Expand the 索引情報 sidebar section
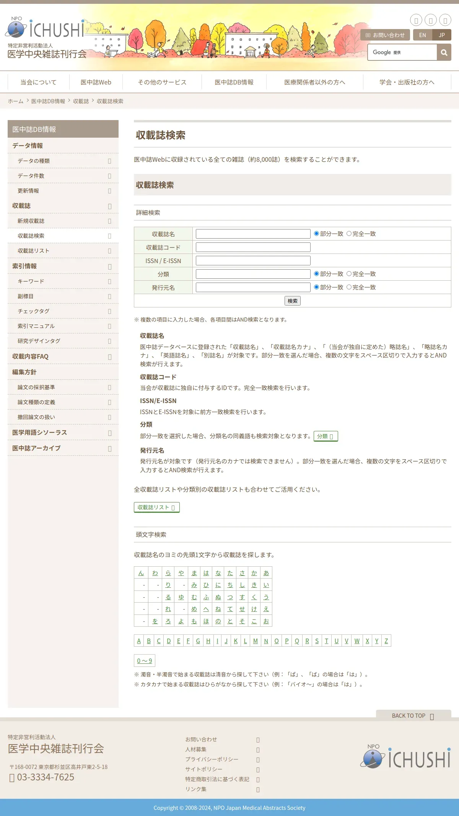Screen dimensions: 459x816 [x=109, y=267]
